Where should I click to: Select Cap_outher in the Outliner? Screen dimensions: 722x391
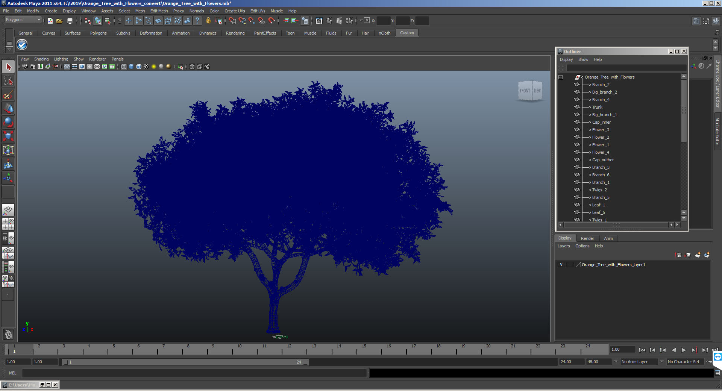[x=603, y=160]
